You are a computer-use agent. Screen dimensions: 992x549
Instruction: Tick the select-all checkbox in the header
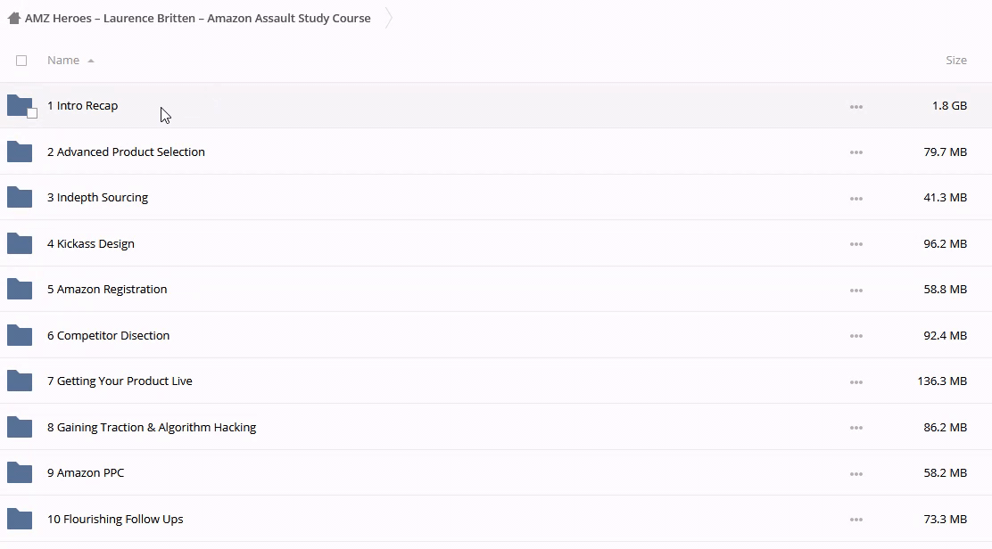coord(21,61)
